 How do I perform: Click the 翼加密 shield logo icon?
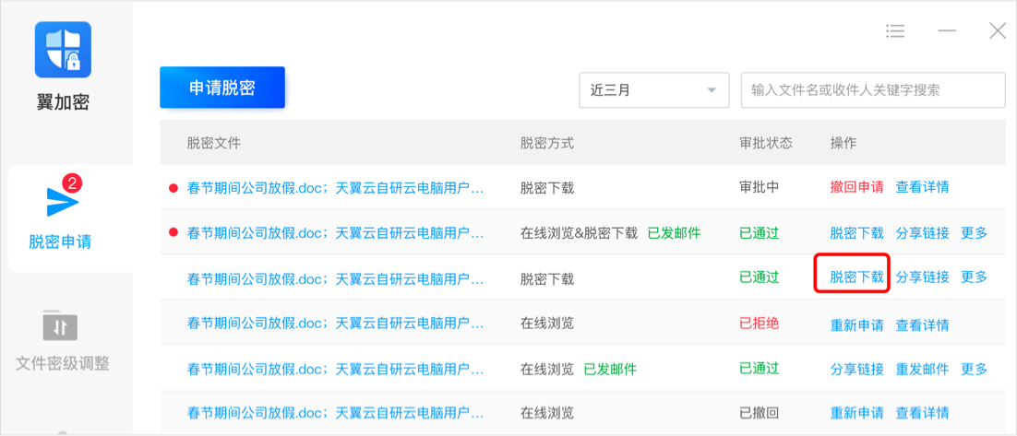[x=63, y=50]
